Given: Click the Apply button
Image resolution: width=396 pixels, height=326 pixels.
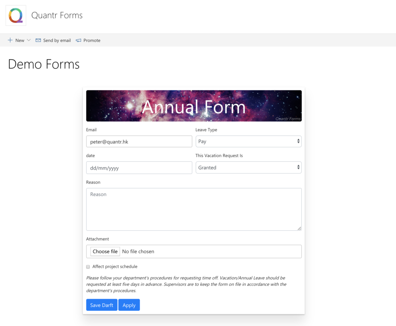Looking at the screenshot, I should (129, 305).
